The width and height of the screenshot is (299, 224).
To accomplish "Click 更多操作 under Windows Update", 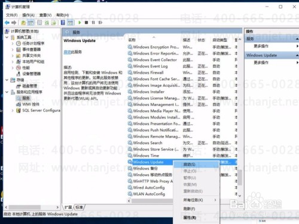I will (x=261, y=63).
